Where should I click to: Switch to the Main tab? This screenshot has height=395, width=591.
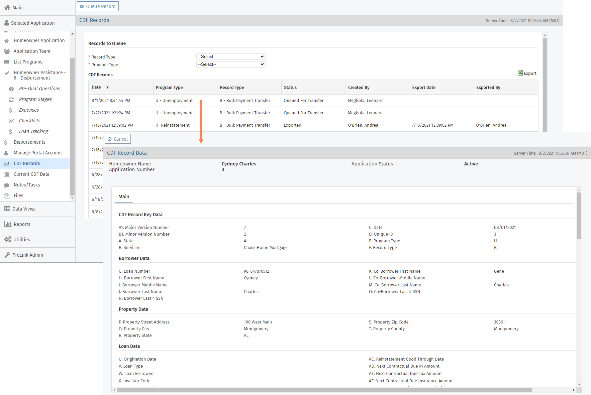[x=124, y=196]
